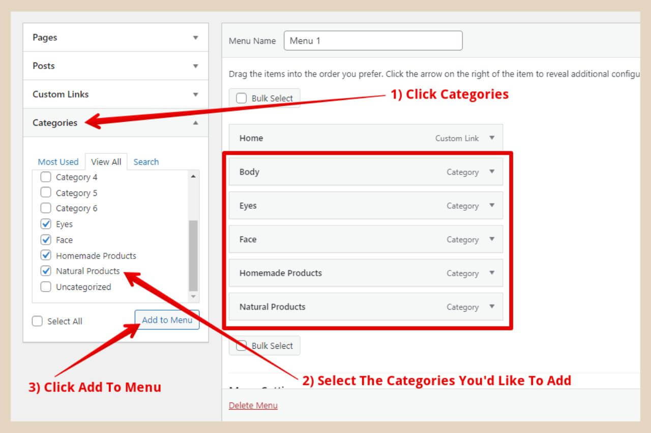651x433 pixels.
Task: Check the Category 4 checkbox
Action: tap(46, 177)
